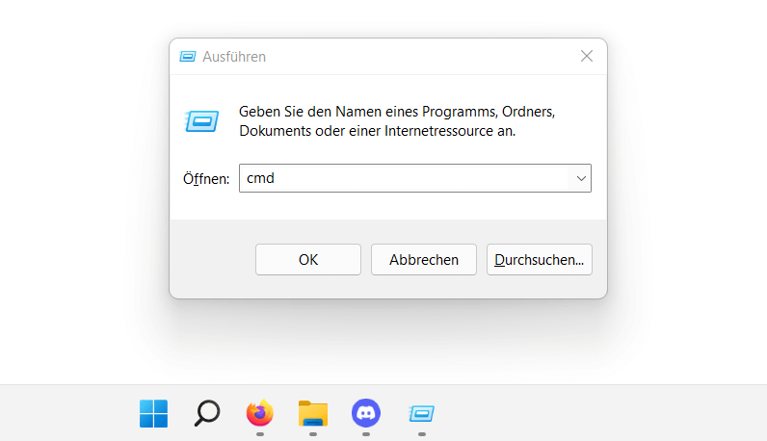Open the Windows Start menu

tap(153, 413)
